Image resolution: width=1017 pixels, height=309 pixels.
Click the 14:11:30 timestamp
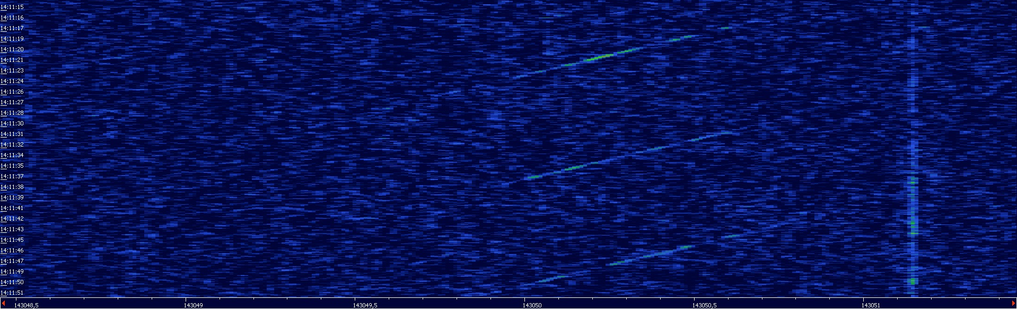coord(12,123)
